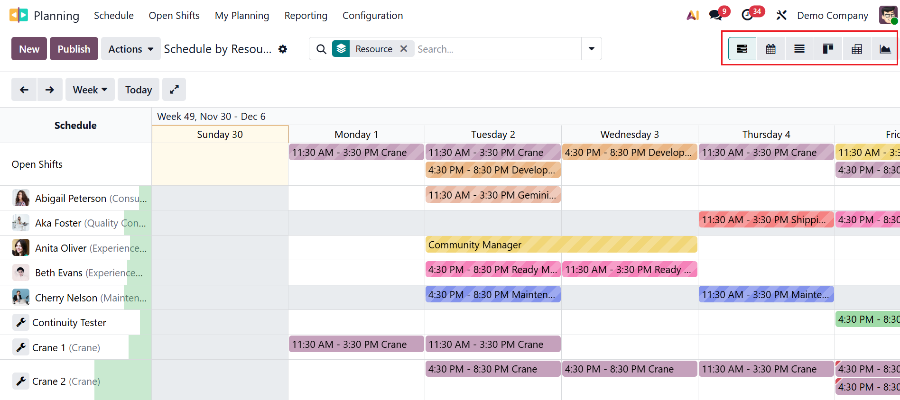Open the activities clock icon
The height and width of the screenshot is (400, 900).
point(747,15)
